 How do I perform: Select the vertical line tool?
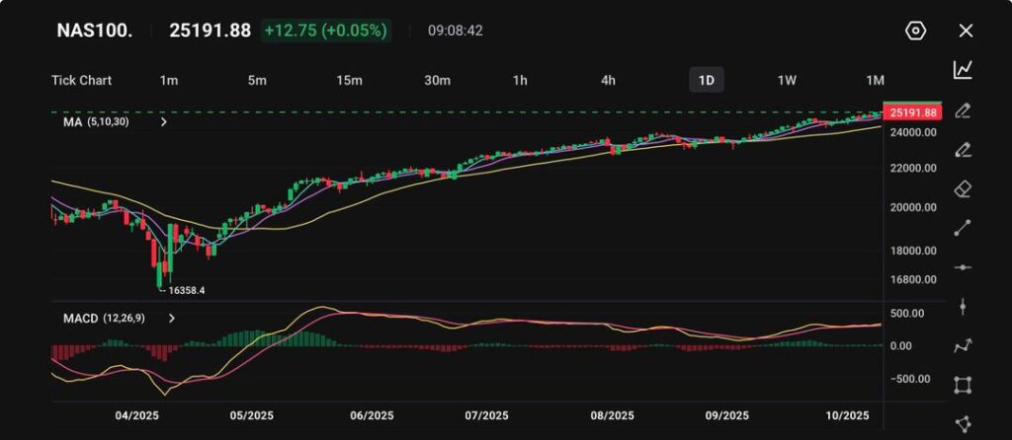point(963,307)
